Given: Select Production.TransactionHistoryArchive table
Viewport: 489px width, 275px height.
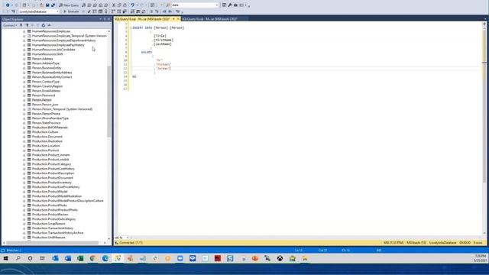Looking at the screenshot, I should [58, 233].
